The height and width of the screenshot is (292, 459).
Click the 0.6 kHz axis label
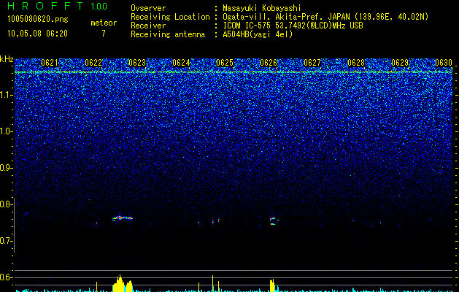coord(6,277)
